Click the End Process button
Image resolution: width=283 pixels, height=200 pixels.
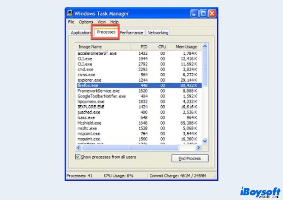coord(190,159)
